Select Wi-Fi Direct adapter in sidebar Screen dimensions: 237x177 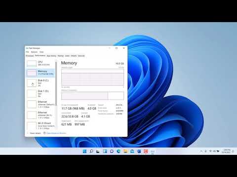tap(41, 125)
